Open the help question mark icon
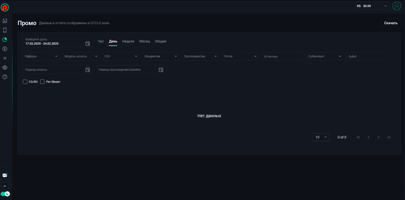 tap(5, 77)
